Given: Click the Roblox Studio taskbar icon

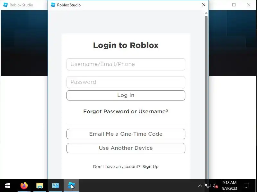Looking at the screenshot, I should pyautogui.click(x=71, y=186).
